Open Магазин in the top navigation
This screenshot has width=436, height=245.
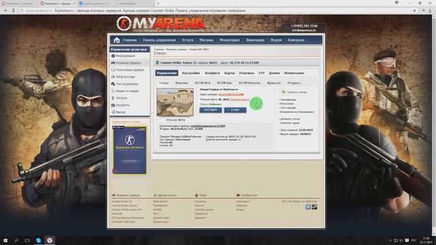(x=206, y=40)
